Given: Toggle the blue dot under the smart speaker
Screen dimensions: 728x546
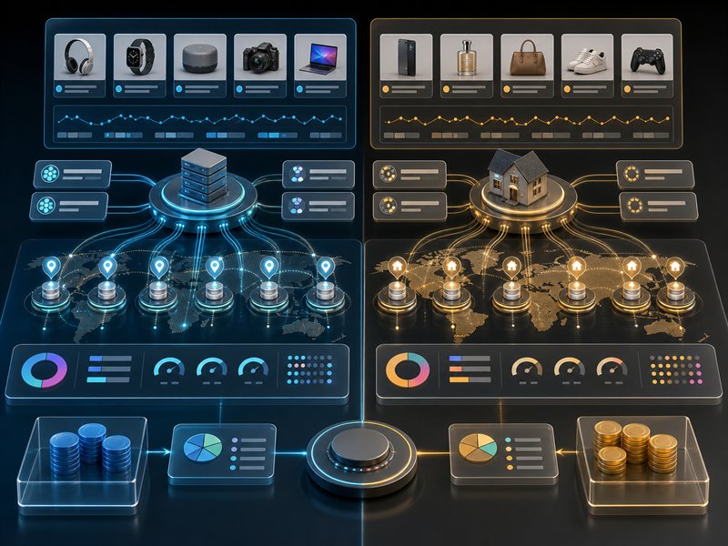Looking at the screenshot, I should point(179,88).
